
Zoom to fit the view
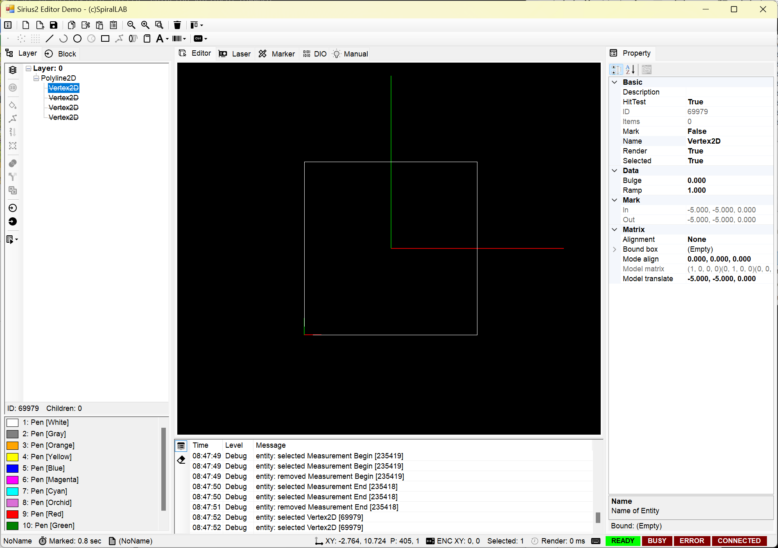[159, 25]
